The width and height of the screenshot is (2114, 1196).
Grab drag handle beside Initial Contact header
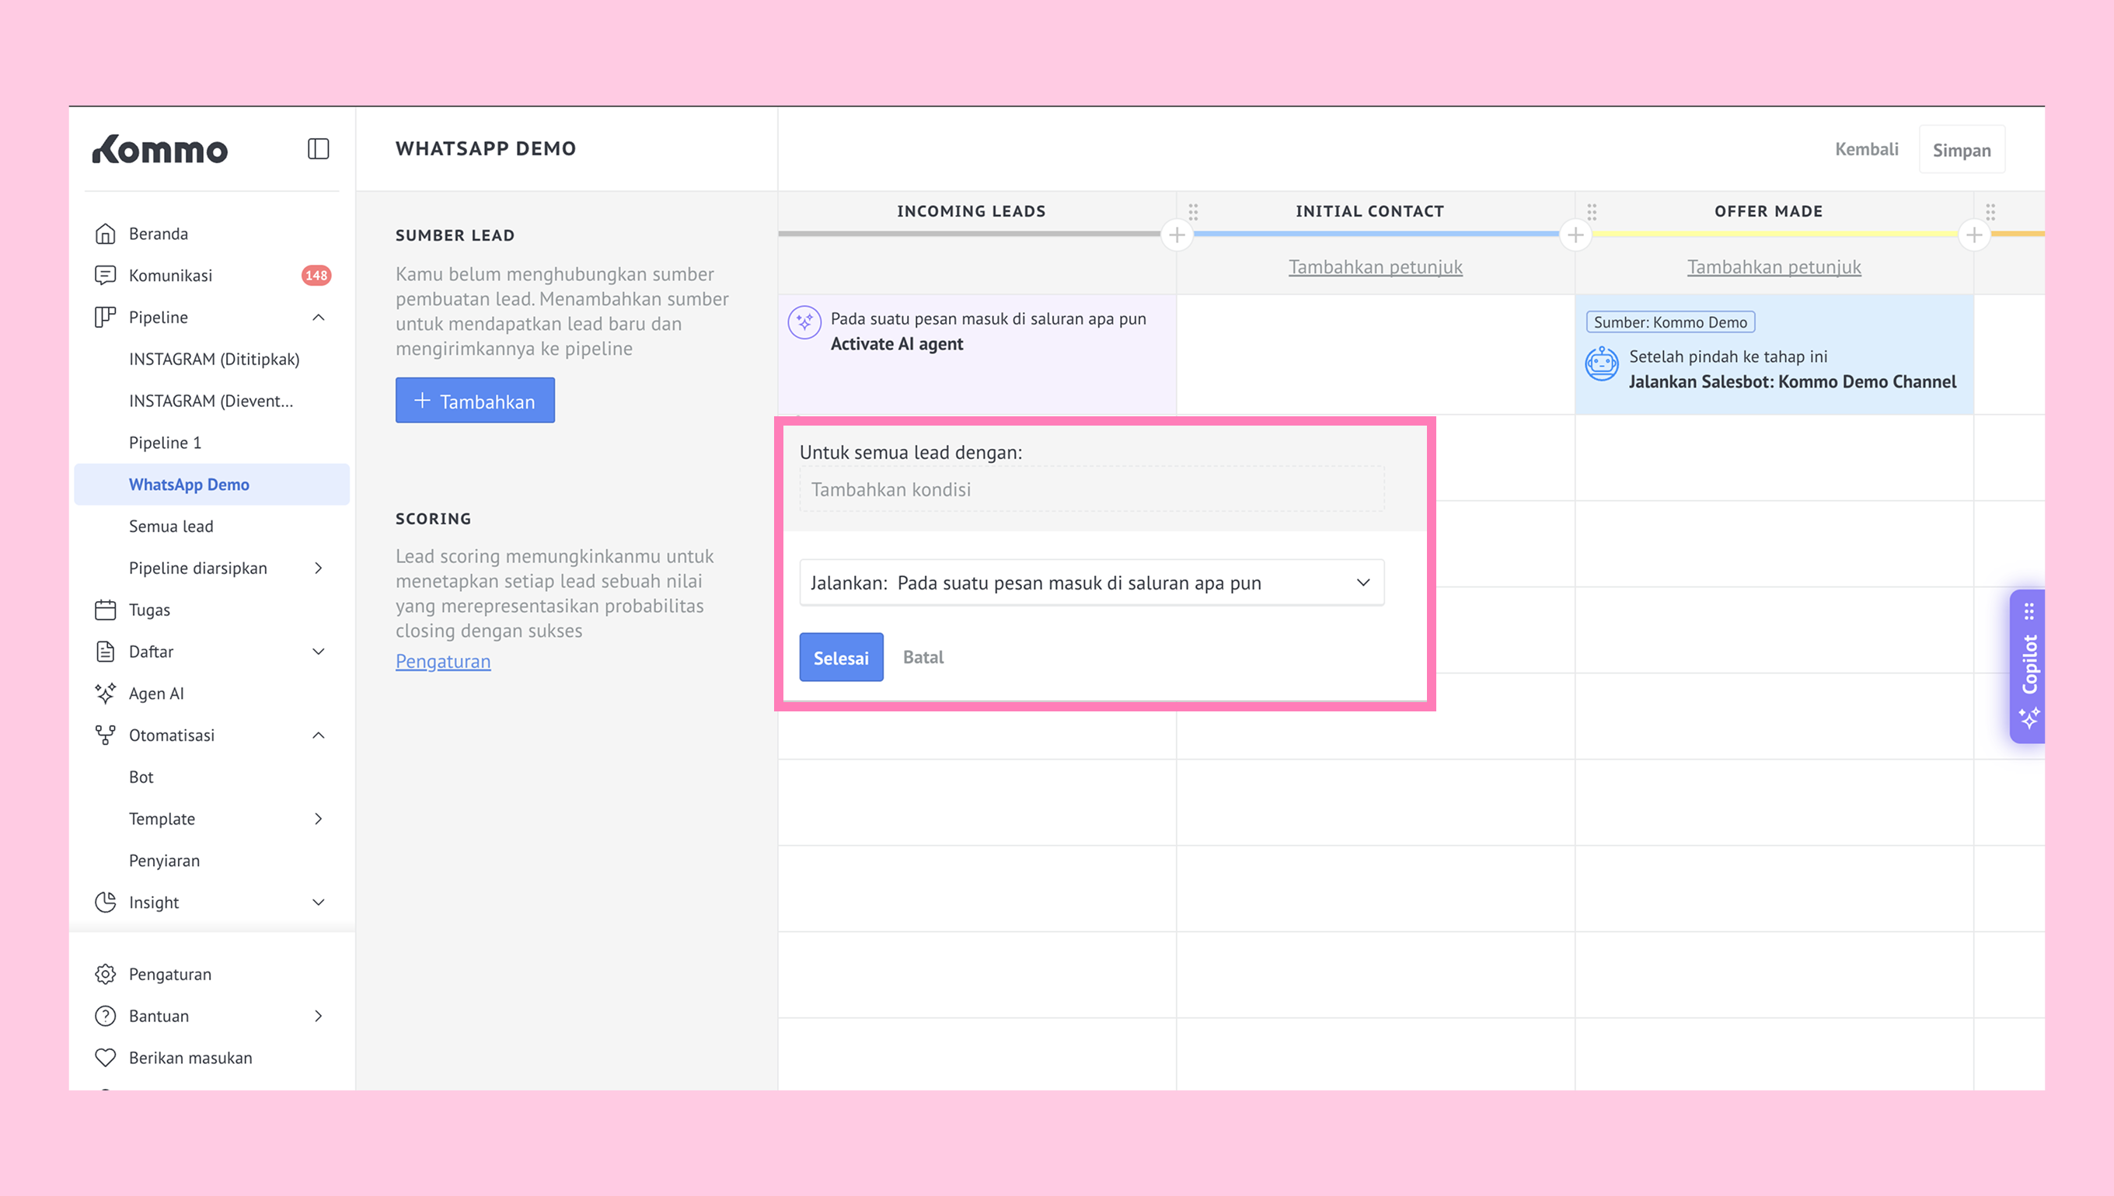coord(1194,212)
